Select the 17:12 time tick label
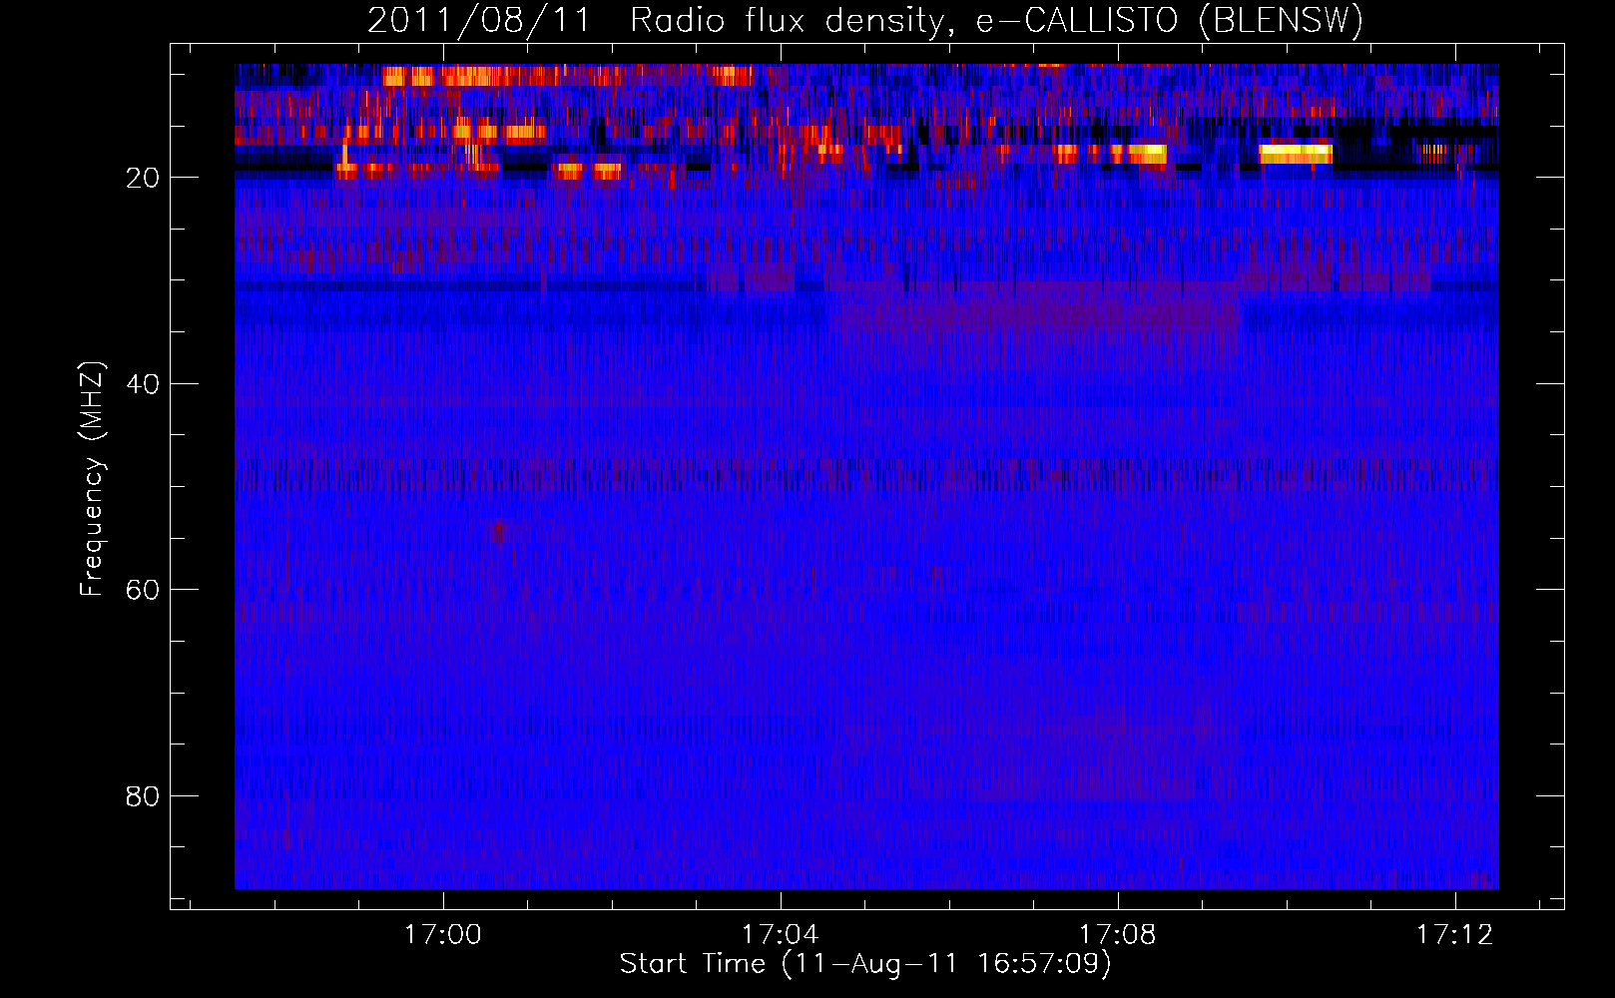The image size is (1615, 998). point(1454,934)
